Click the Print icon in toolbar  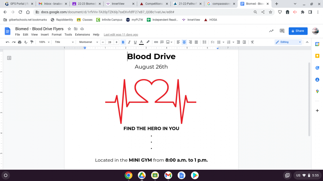(x=20, y=42)
